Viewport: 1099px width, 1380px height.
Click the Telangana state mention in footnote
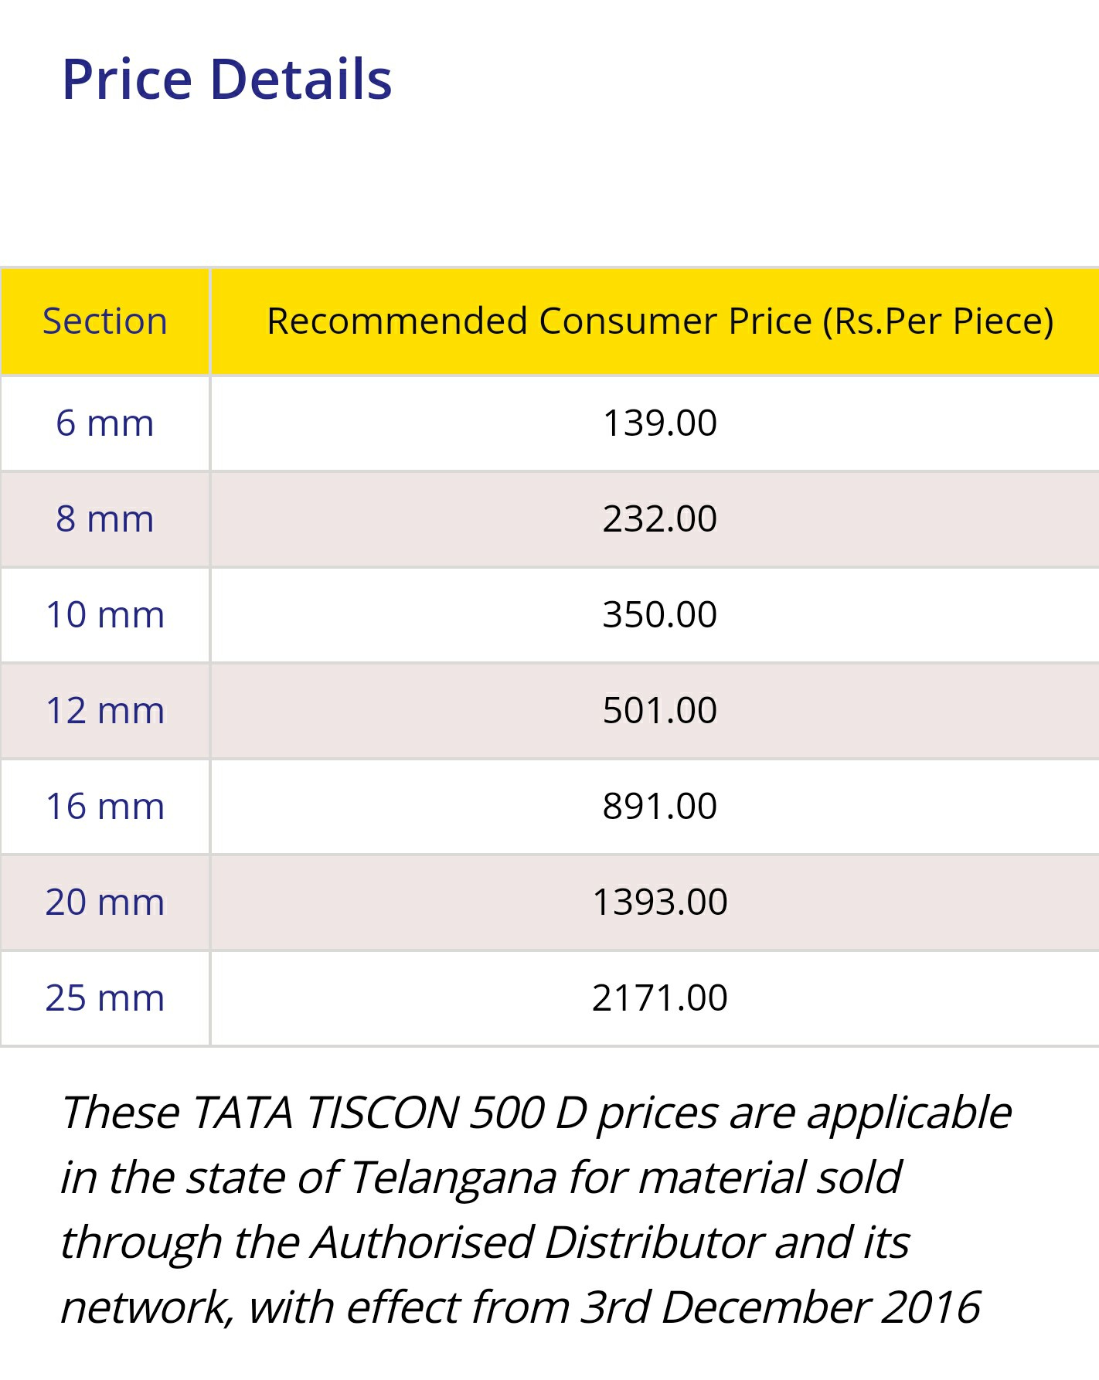coord(454,1178)
